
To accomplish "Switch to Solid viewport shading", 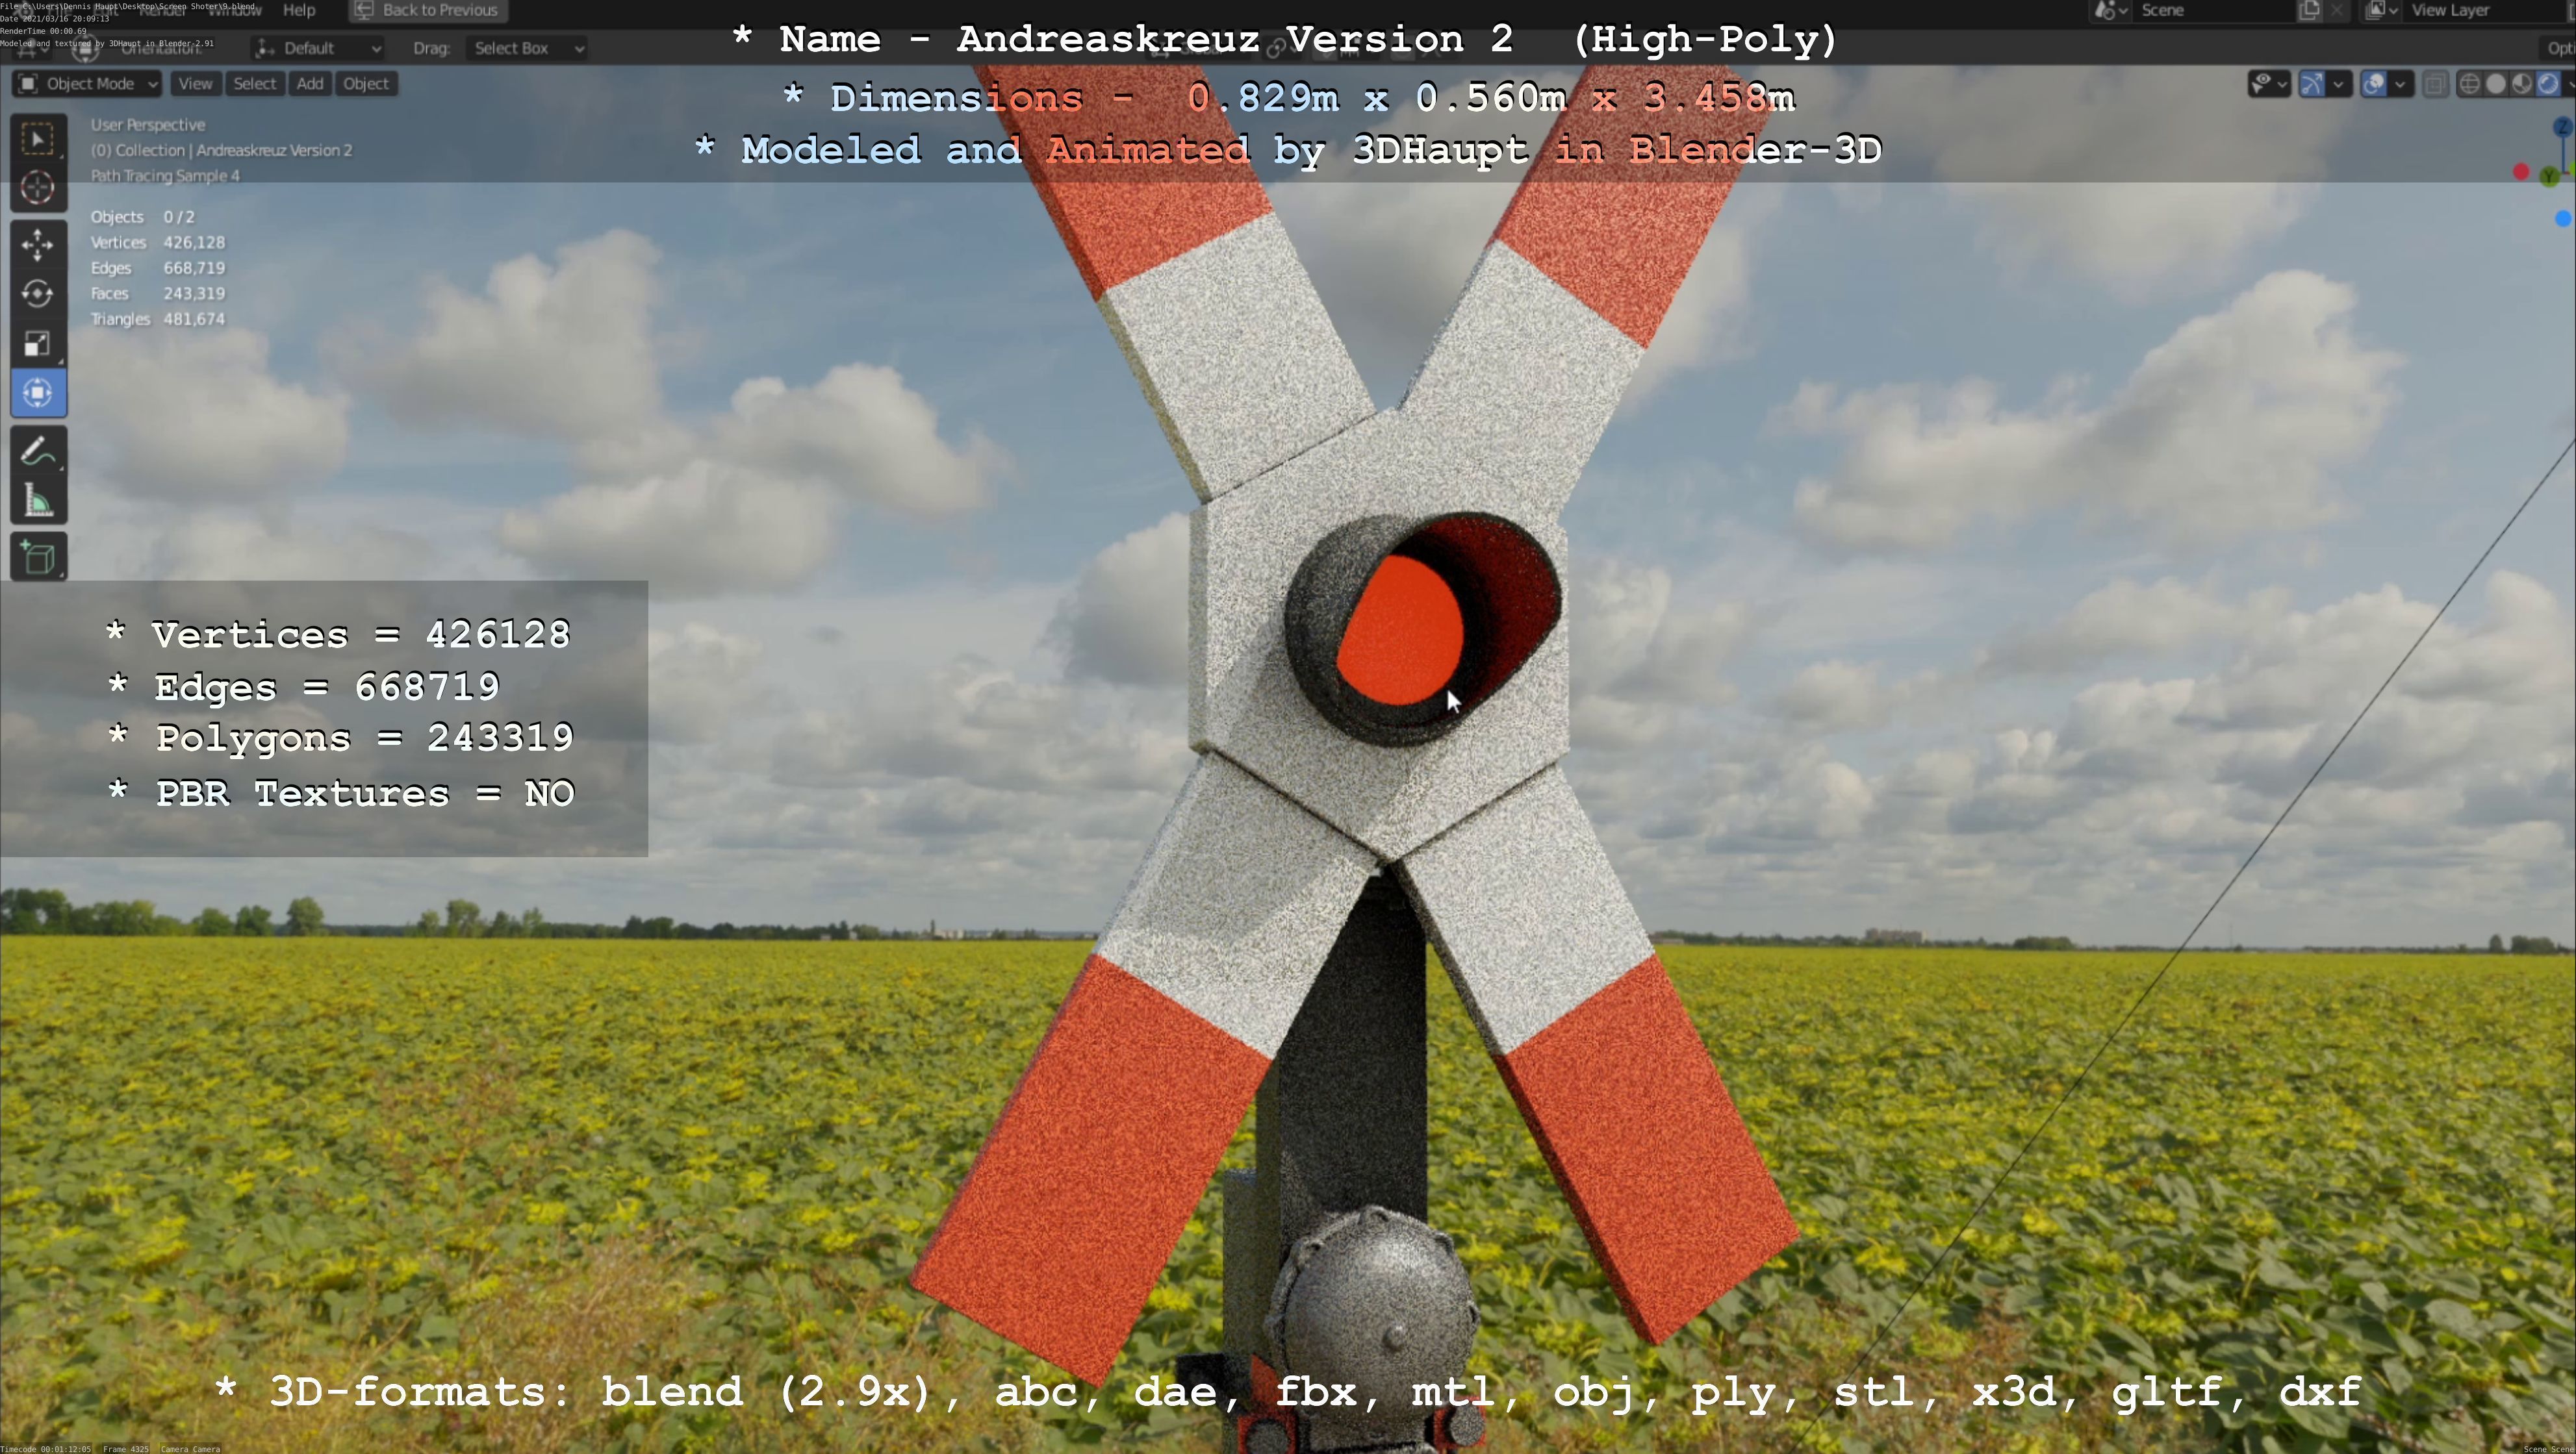I will pos(2496,84).
